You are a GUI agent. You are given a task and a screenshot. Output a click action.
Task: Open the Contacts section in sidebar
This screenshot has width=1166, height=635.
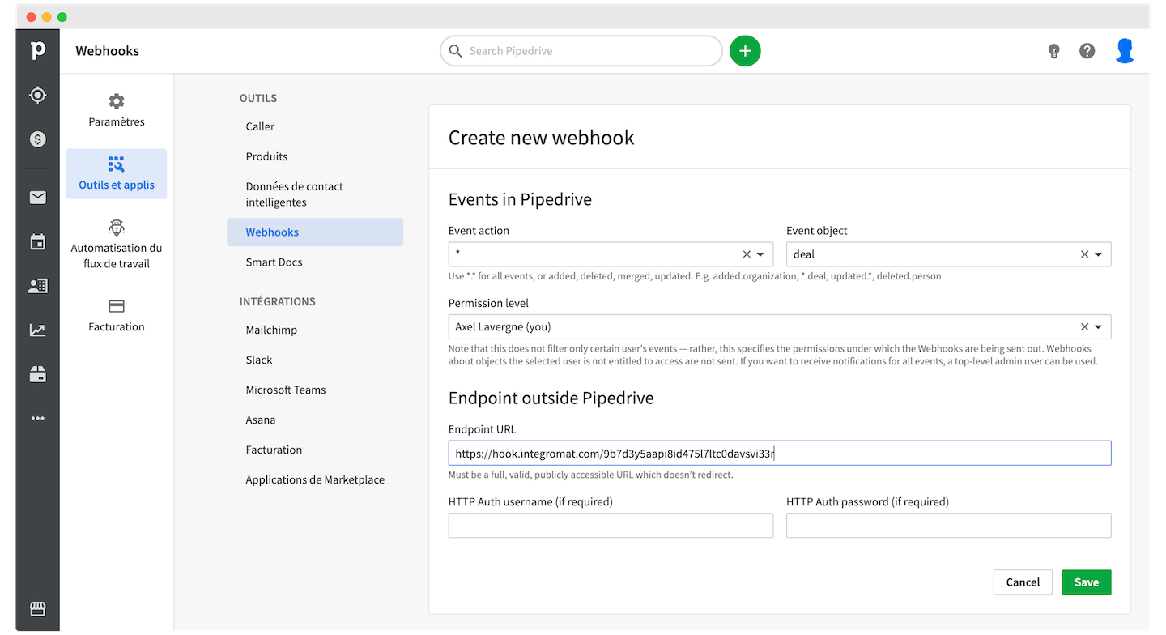pos(37,285)
